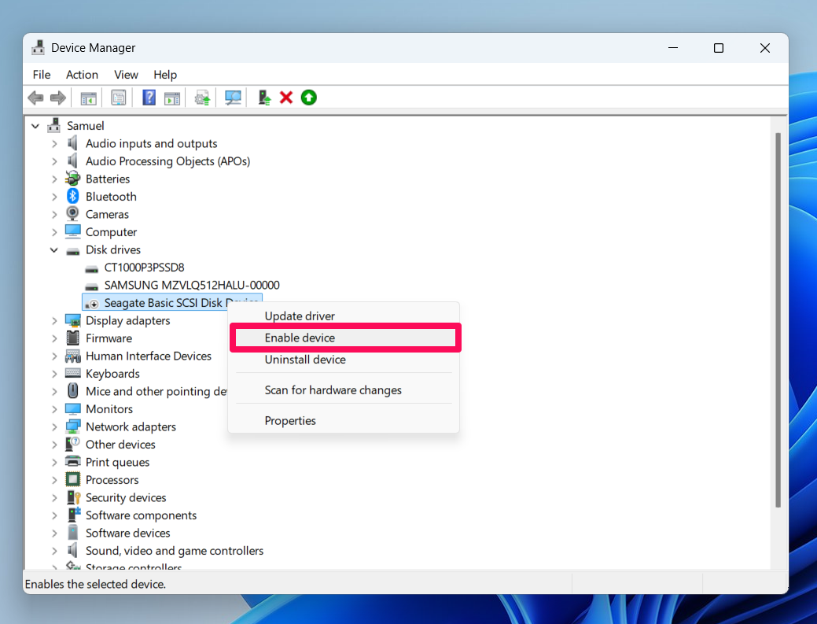Open the Action menu
This screenshot has height=624, width=817.
pyautogui.click(x=82, y=75)
